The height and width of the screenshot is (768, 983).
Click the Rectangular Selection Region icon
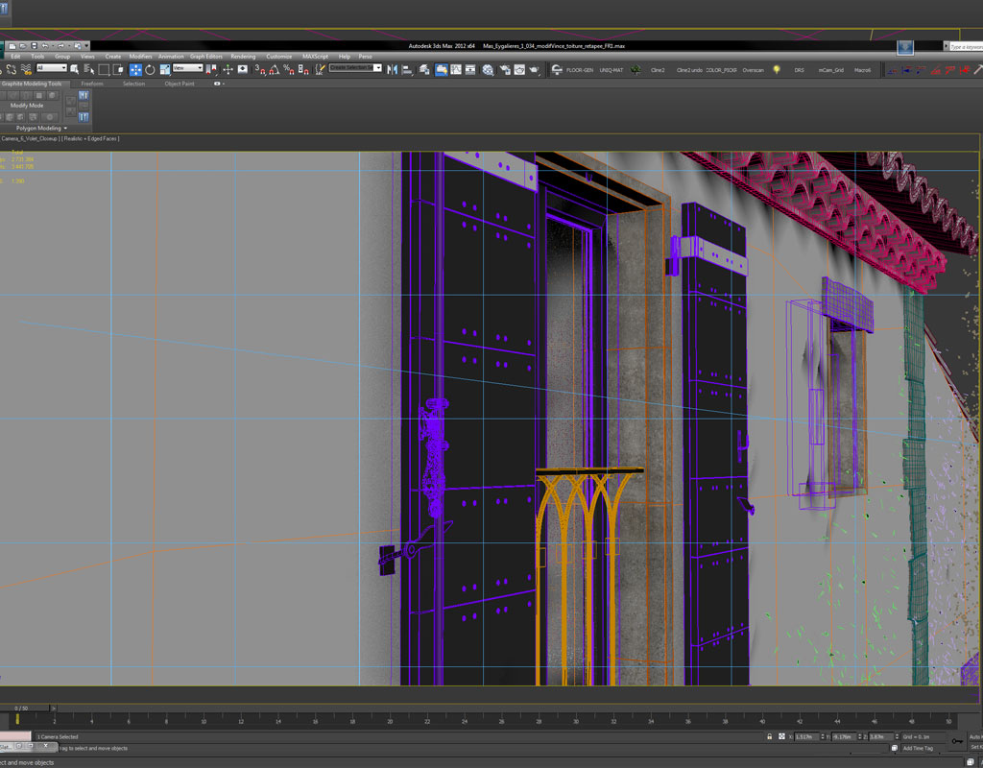pos(104,70)
